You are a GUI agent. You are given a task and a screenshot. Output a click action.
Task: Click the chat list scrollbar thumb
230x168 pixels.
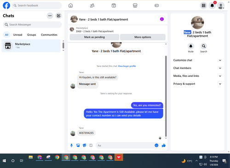click(63, 45)
